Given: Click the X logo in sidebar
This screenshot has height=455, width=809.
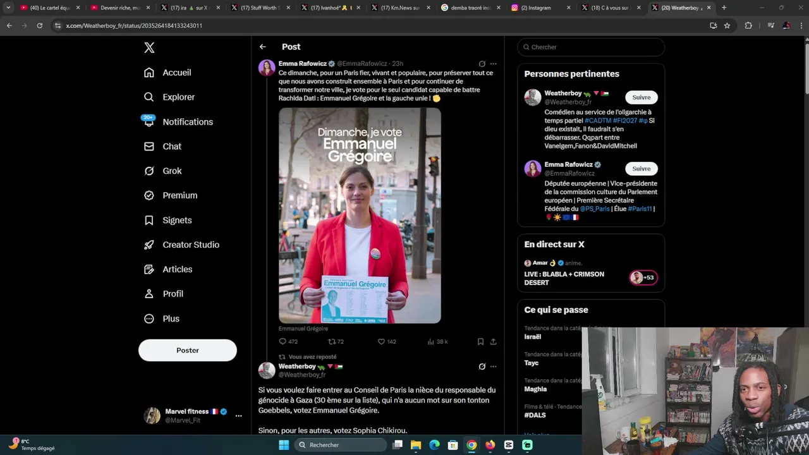Looking at the screenshot, I should point(149,47).
